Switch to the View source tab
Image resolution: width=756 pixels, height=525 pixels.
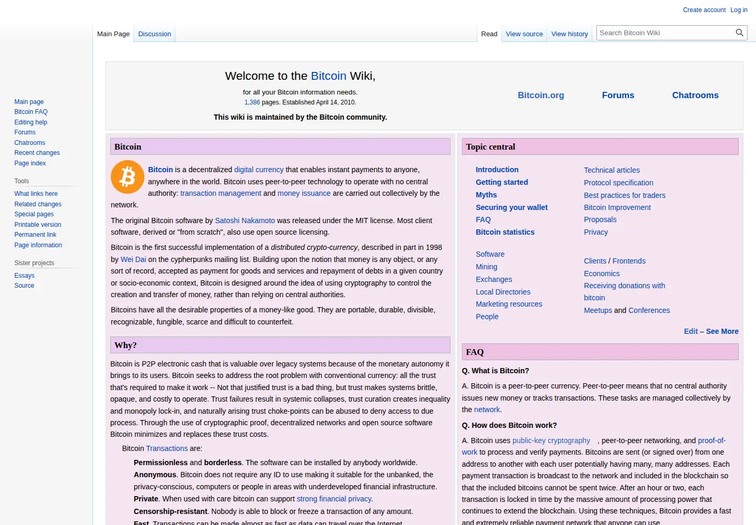coord(524,34)
